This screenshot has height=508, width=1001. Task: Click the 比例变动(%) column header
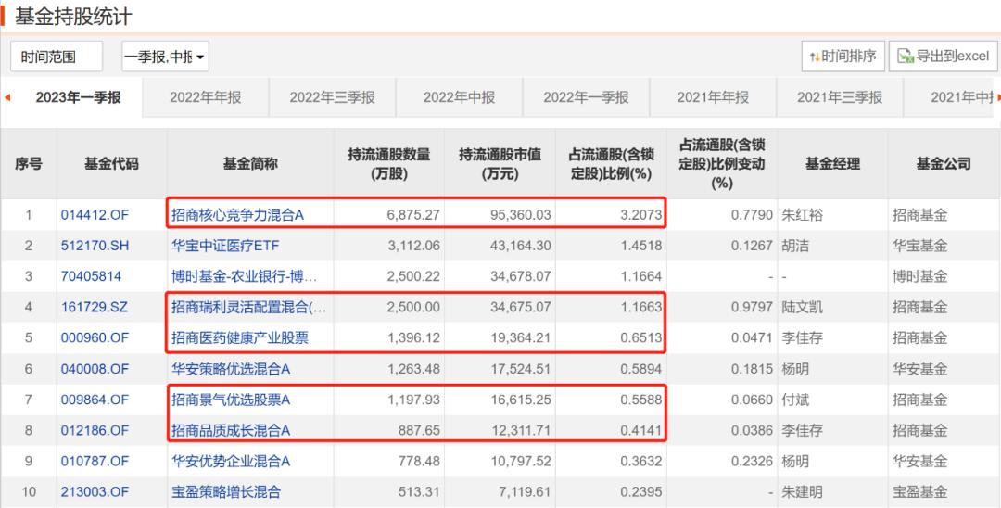point(722,163)
